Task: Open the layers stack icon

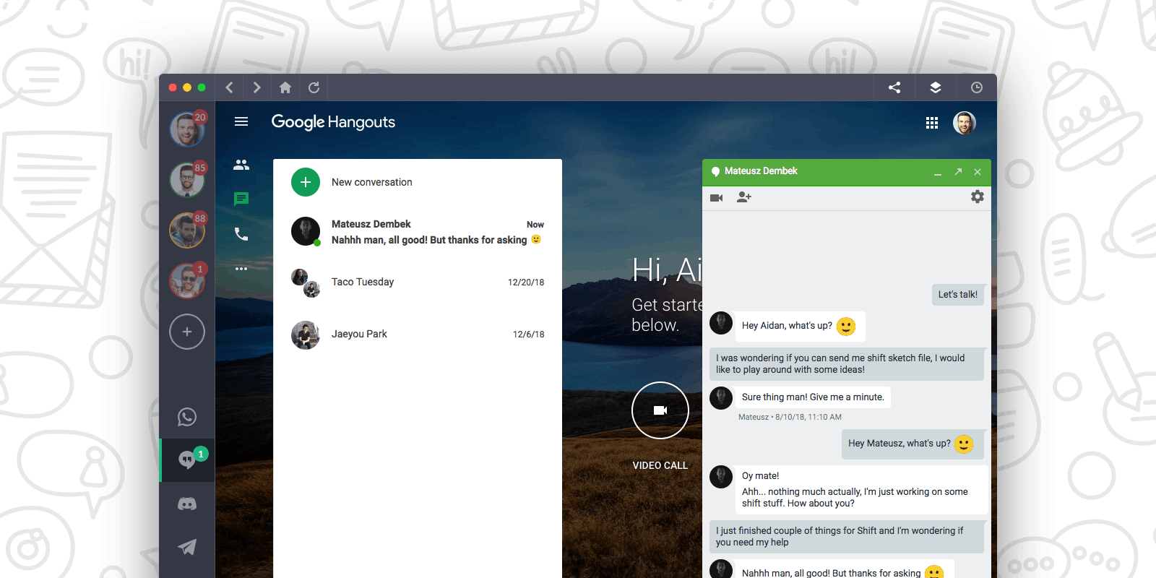Action: pos(936,87)
